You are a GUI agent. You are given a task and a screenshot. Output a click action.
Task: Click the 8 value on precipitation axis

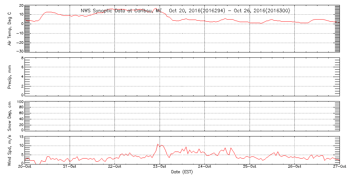(x=22, y=58)
